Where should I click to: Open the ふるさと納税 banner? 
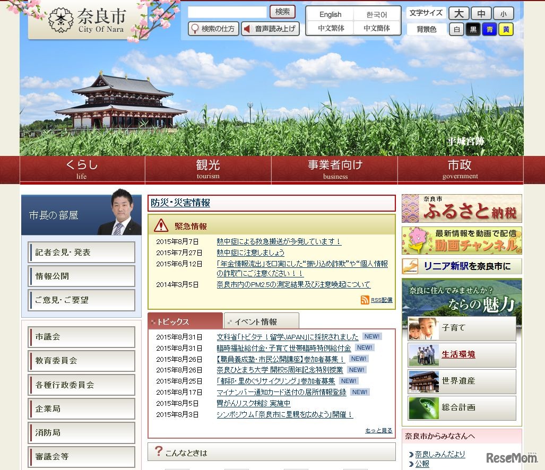click(462, 208)
